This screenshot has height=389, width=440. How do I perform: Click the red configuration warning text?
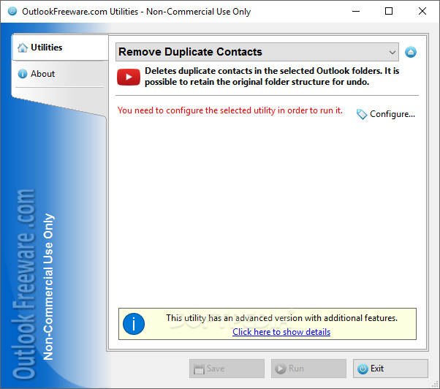click(x=230, y=110)
